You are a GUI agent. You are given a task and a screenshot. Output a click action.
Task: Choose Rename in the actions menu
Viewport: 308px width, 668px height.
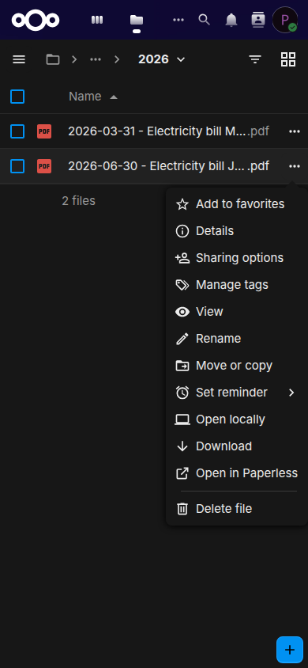click(237, 339)
